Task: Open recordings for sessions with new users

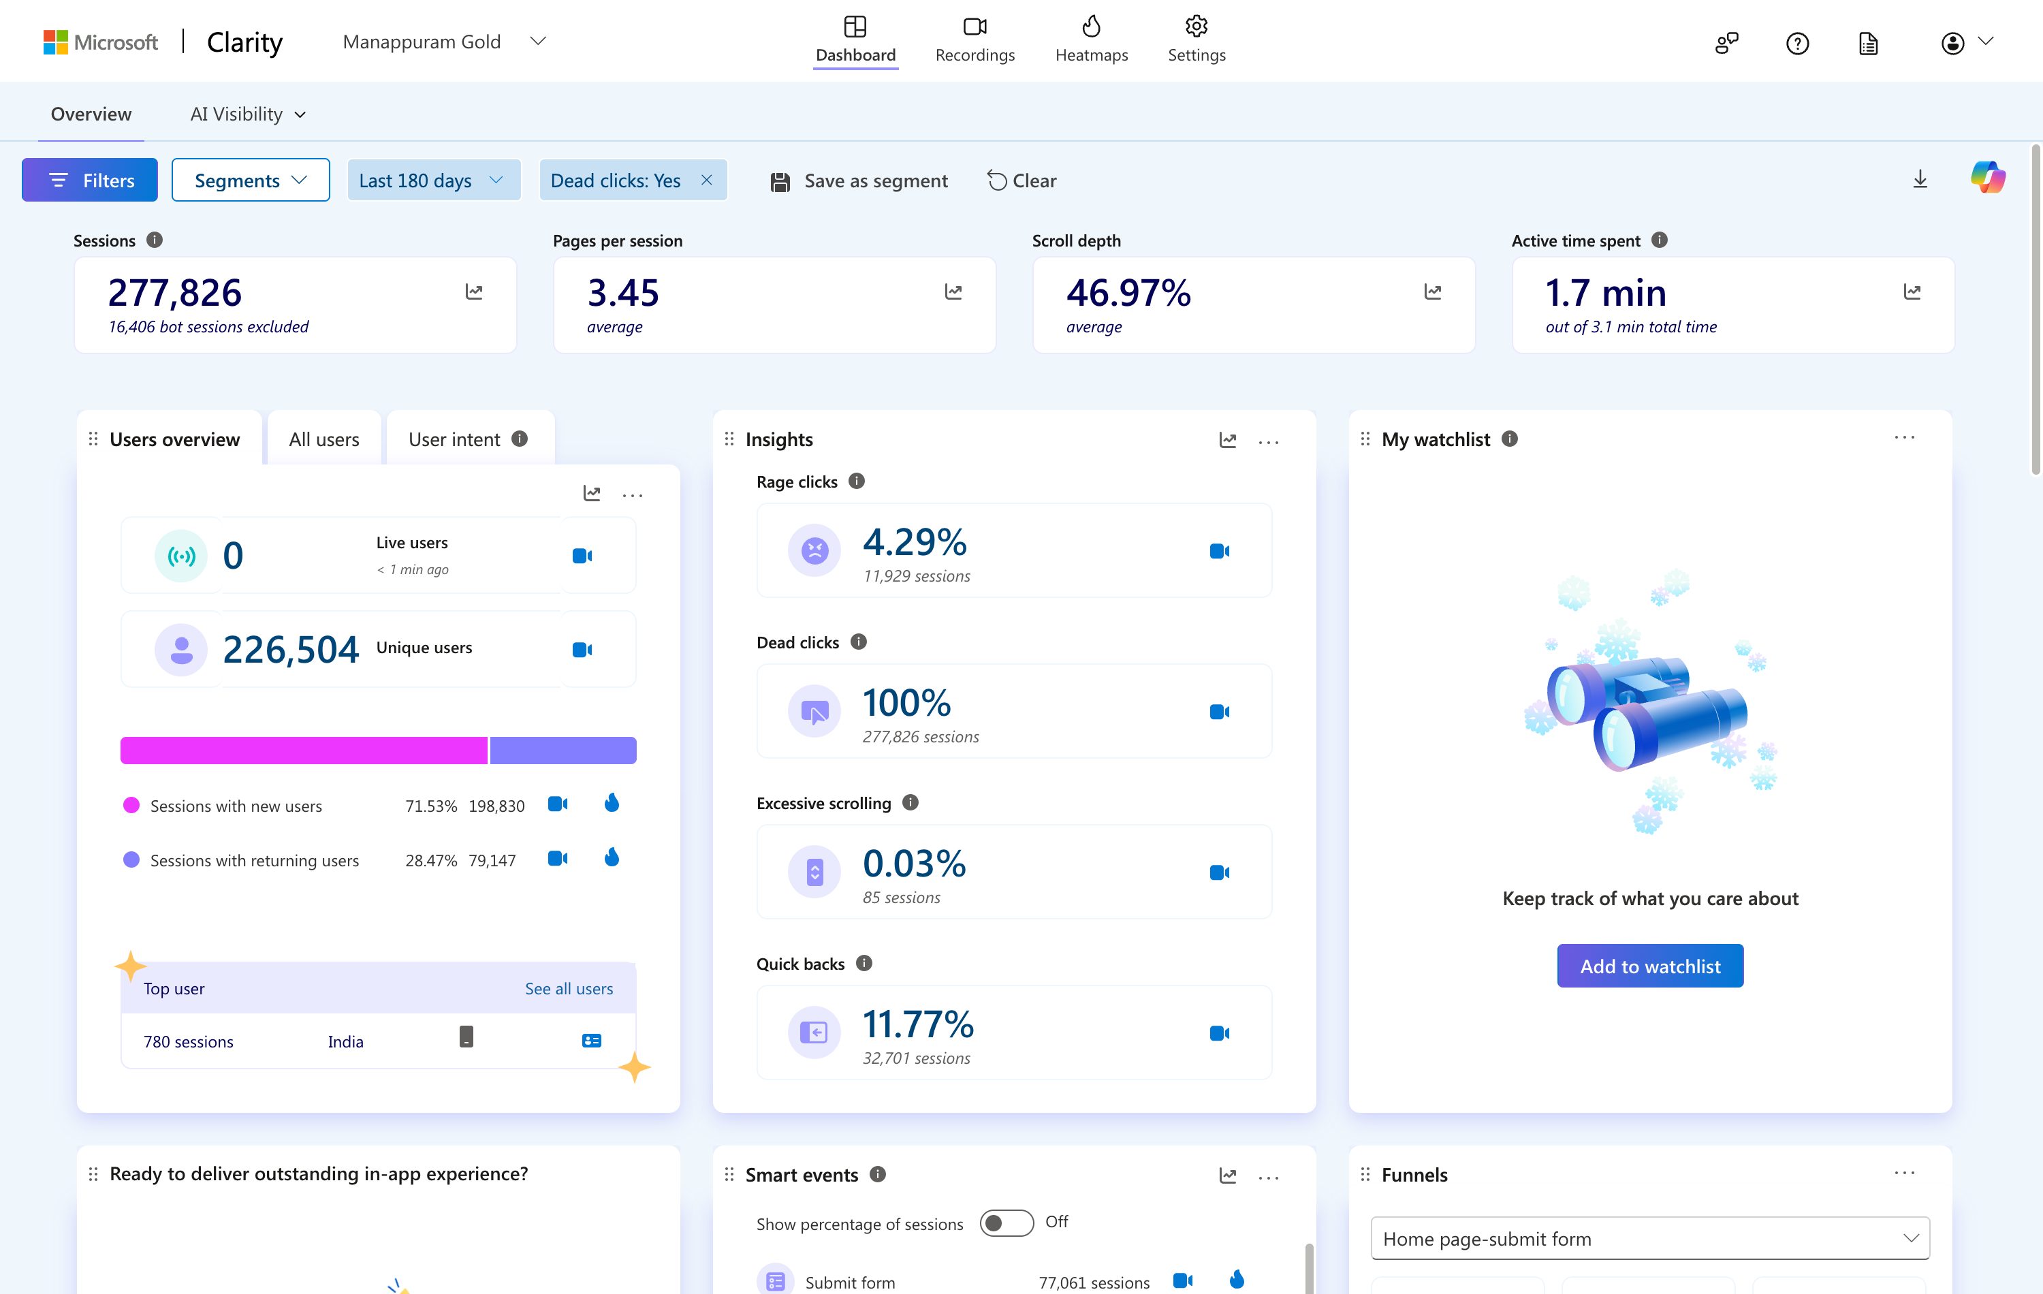Action: point(558,804)
